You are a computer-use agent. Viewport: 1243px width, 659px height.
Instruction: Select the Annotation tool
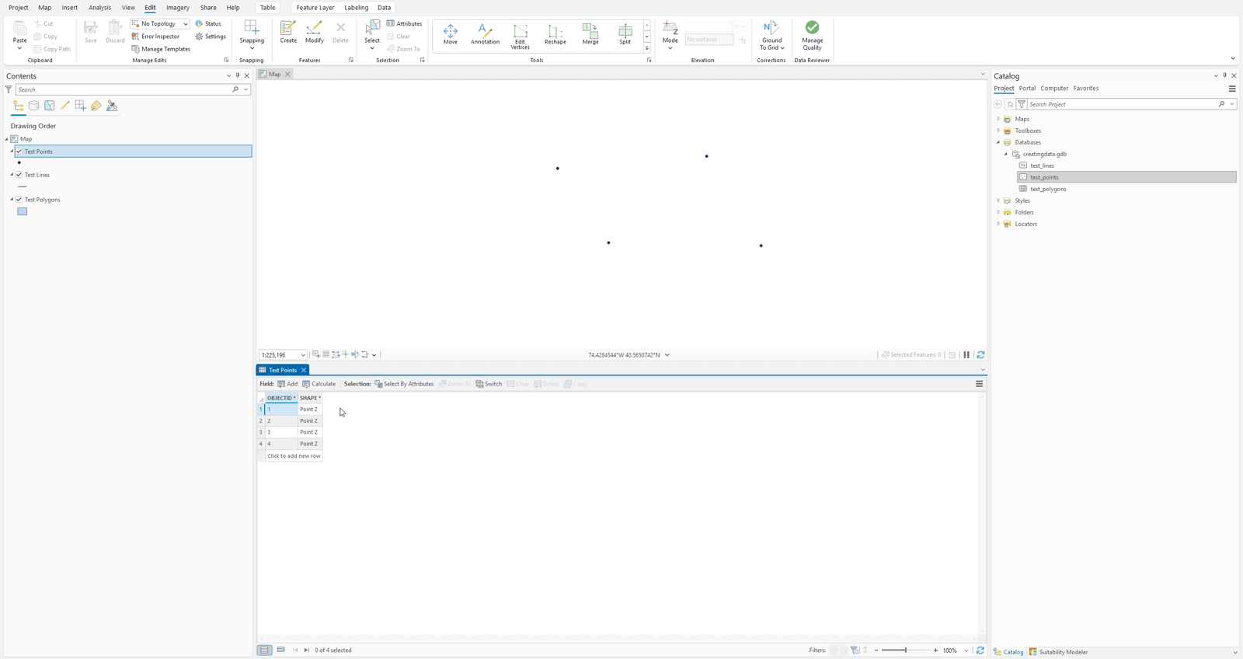tap(485, 34)
